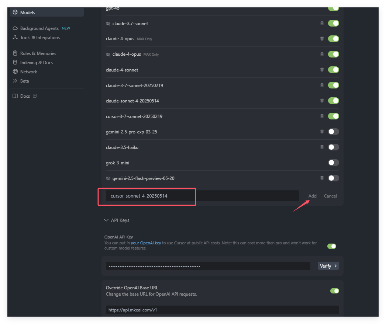Select the Beta settings section
This screenshot has width=386, height=324.
24,81
